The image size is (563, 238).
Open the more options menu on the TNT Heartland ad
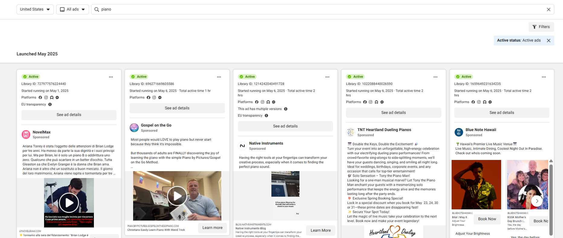point(435,77)
